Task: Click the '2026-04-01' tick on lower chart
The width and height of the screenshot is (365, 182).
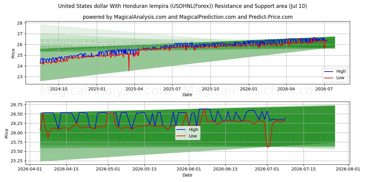Action: [x=30, y=170]
